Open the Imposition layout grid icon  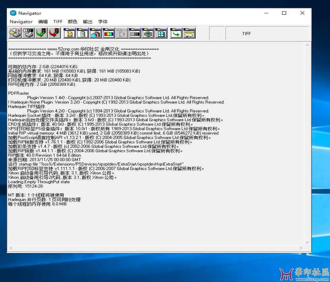(161, 33)
